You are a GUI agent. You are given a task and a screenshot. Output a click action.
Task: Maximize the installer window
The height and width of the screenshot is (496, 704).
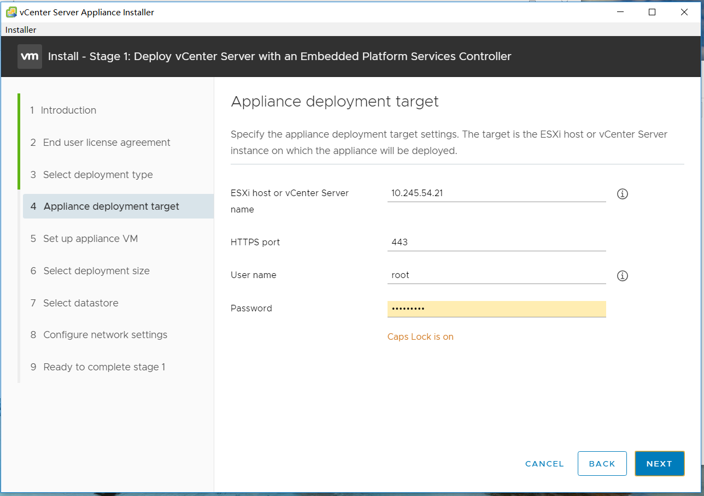pyautogui.click(x=652, y=12)
